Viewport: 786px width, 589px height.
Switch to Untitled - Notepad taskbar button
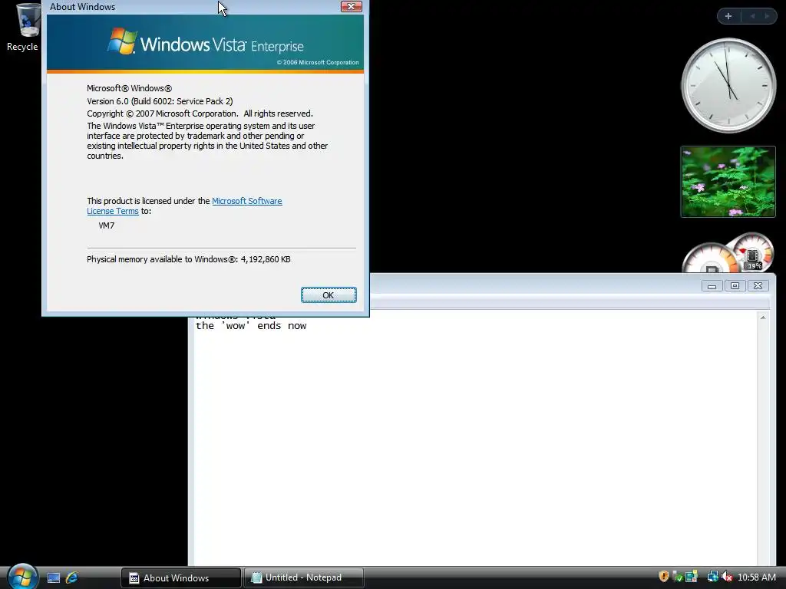304,578
